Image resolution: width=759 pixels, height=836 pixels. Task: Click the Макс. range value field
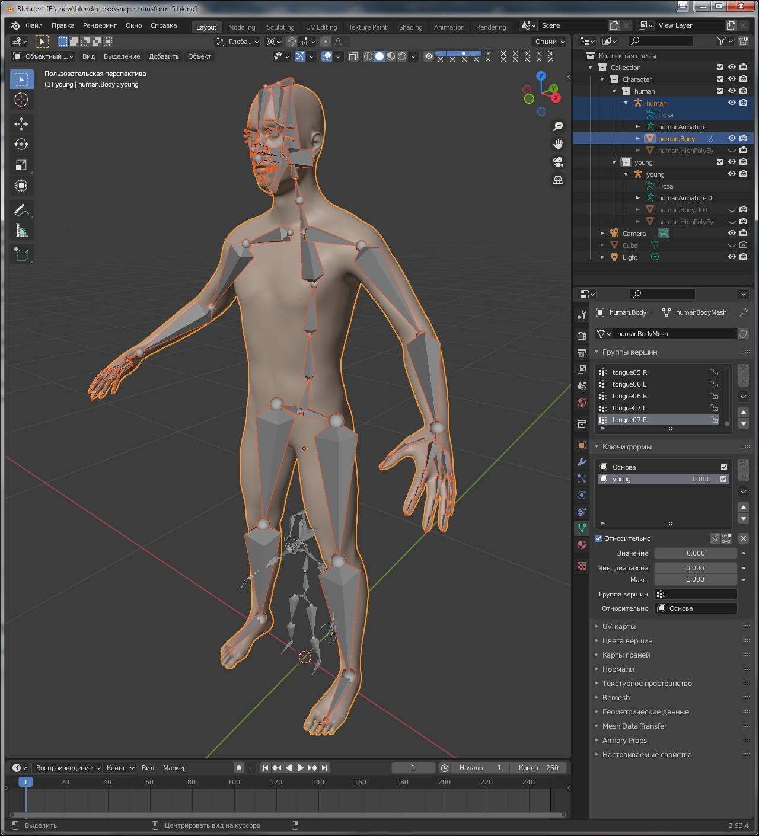point(696,579)
